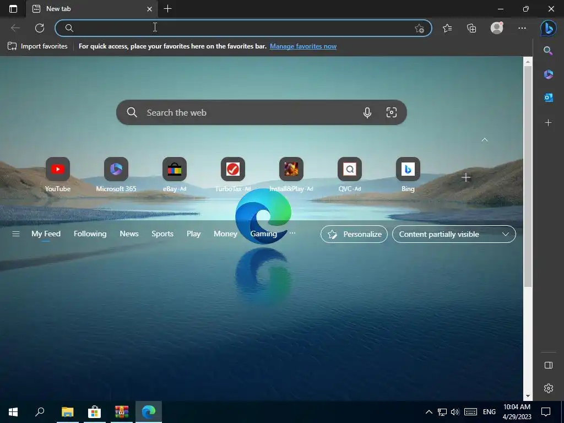Open Microsoft 365 sidebar icon
564x423 pixels.
[548, 74]
